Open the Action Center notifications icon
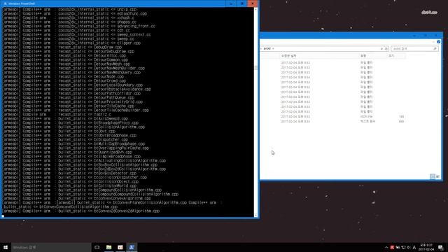448x252 pixels. (x=440, y=247)
